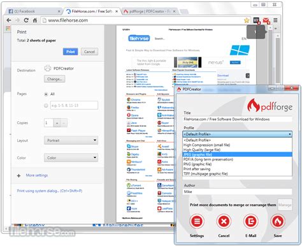Choose PDF/A (long term preservation) profile
The height and width of the screenshot is (246, 302).
click(237, 159)
